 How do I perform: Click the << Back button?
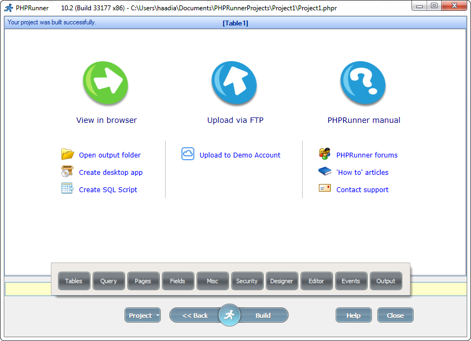point(195,315)
